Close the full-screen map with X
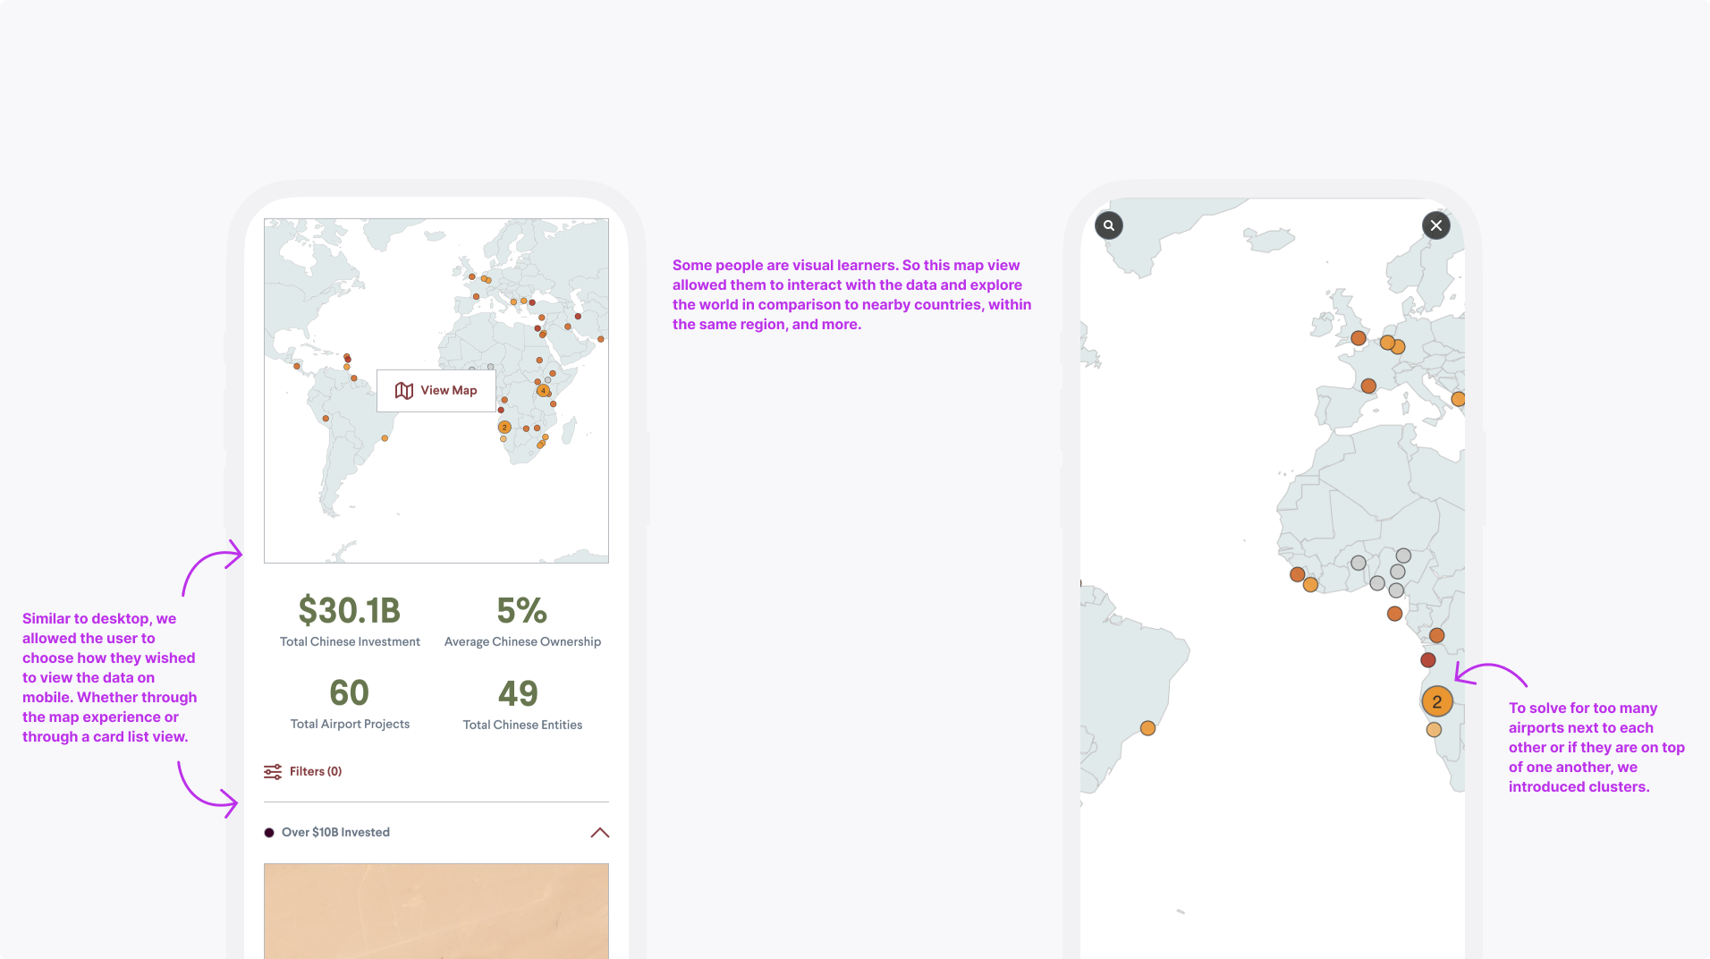This screenshot has height=959, width=1710. point(1436,225)
